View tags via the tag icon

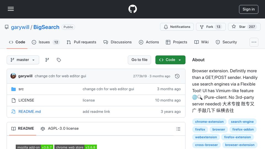[59, 60]
